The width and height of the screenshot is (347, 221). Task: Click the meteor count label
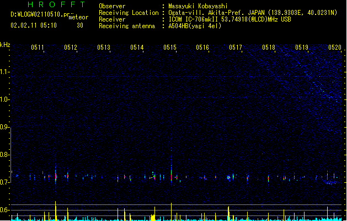click(x=78, y=17)
